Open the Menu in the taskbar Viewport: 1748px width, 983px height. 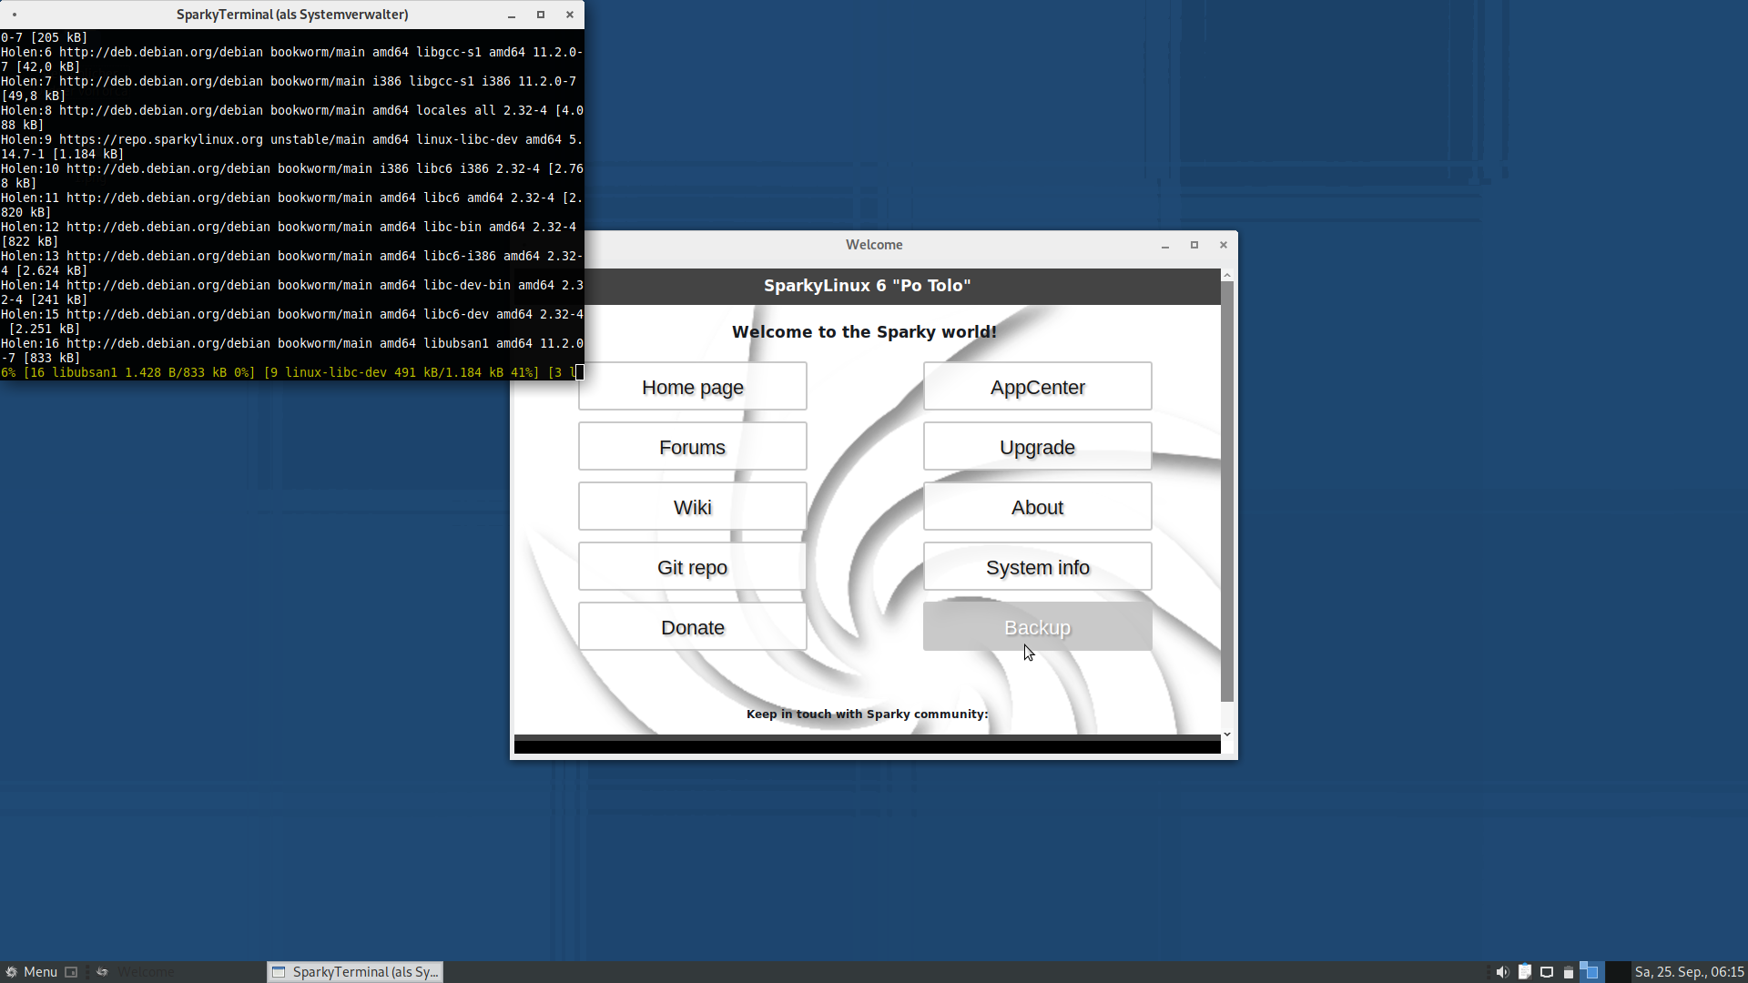click(x=32, y=972)
